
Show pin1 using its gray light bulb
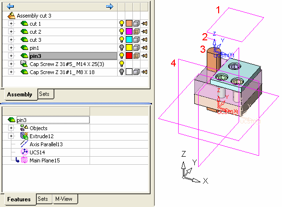point(122,47)
